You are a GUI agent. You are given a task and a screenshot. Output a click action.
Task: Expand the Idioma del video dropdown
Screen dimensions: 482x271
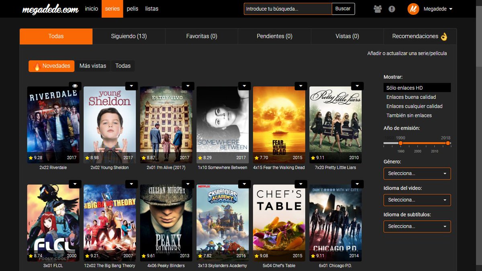tap(417, 200)
